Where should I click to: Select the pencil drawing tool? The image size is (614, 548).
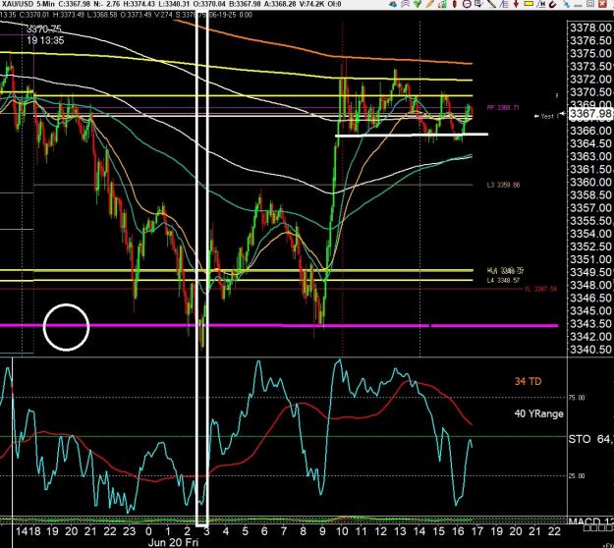[x=429, y=4]
